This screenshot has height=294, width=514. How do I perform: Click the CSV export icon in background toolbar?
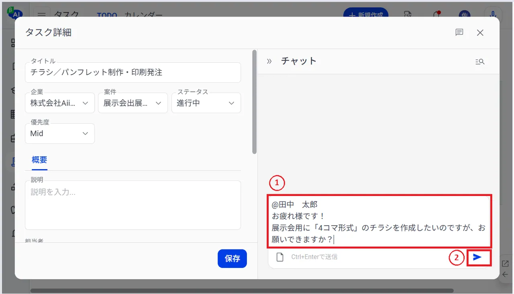(408, 14)
